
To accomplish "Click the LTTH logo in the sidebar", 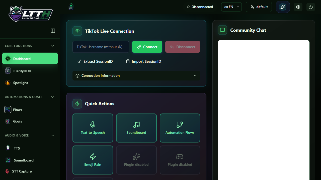I will tap(31, 13).
